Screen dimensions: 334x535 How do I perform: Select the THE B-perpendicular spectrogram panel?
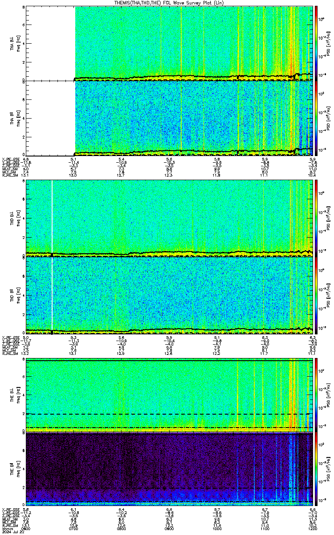(169, 395)
